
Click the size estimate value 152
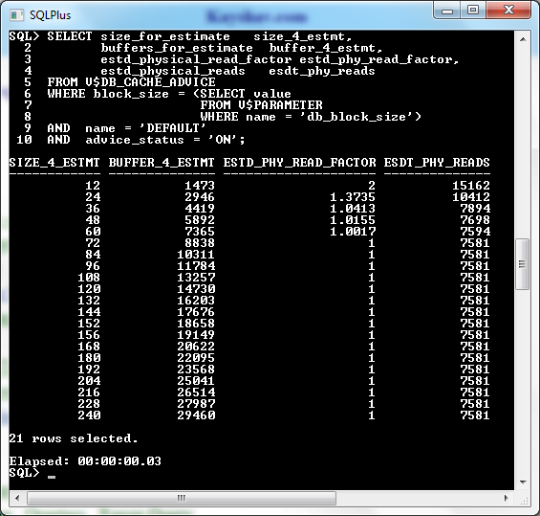(x=89, y=324)
